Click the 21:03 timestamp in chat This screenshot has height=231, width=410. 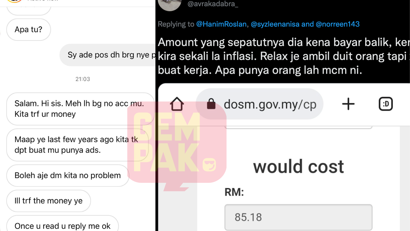(x=83, y=79)
